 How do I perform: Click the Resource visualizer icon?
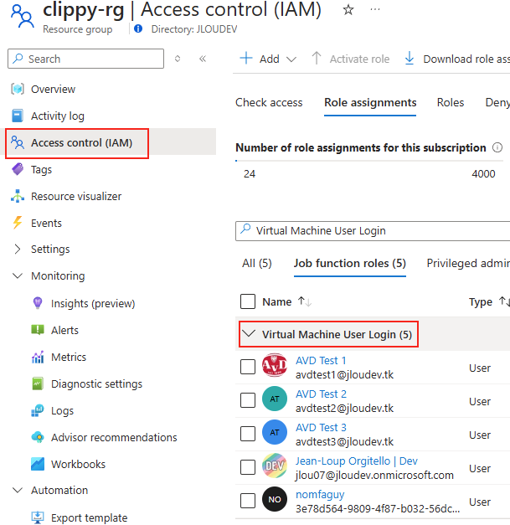[x=18, y=196]
